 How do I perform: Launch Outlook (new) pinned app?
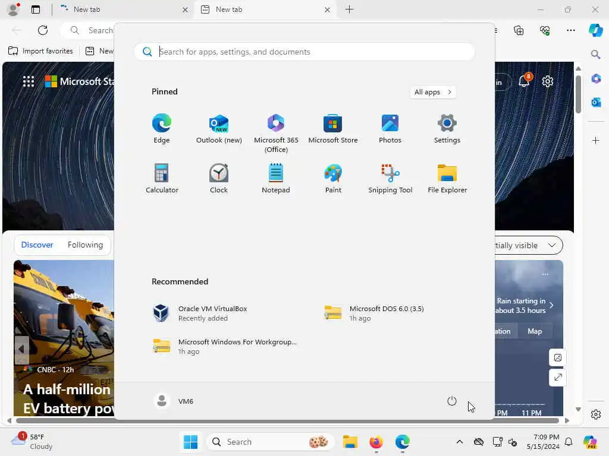[x=219, y=129]
